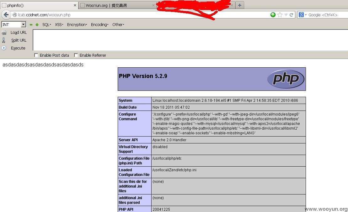
Task: Click the Scan this dir for additional .ini label
Action: click(133, 186)
